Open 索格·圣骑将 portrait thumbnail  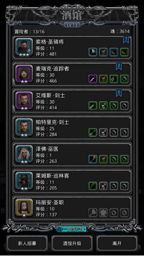[x=24, y=47]
